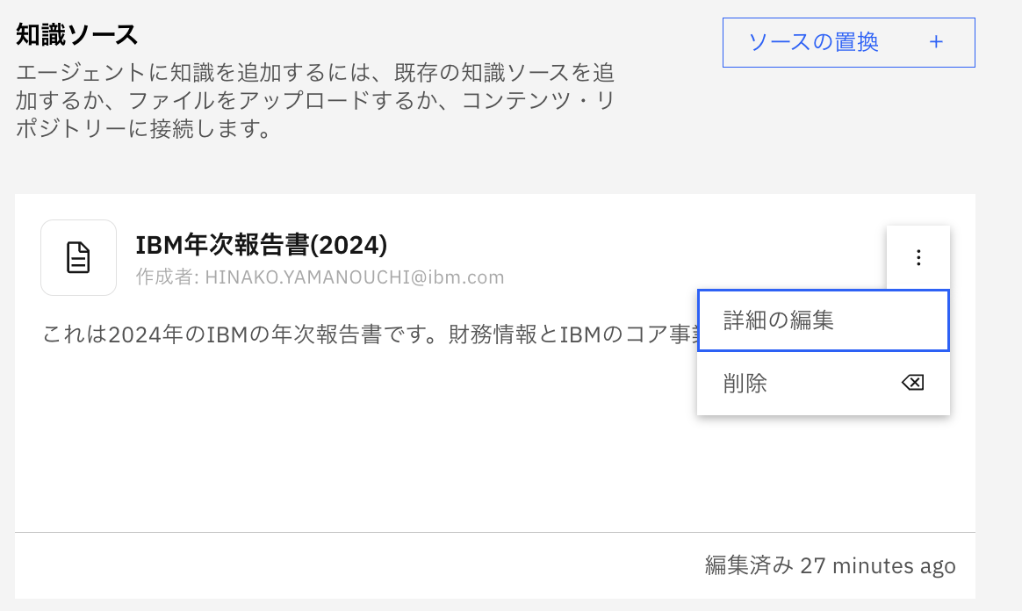Click the plus icon in ソースの置換
This screenshot has height=611, width=1022.
(936, 41)
